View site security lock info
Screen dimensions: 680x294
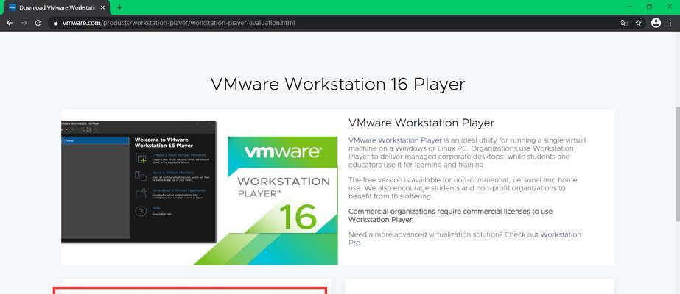(x=55, y=23)
